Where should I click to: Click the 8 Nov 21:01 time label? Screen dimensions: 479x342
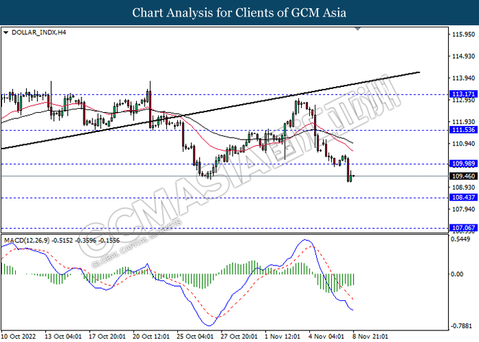[x=371, y=337]
